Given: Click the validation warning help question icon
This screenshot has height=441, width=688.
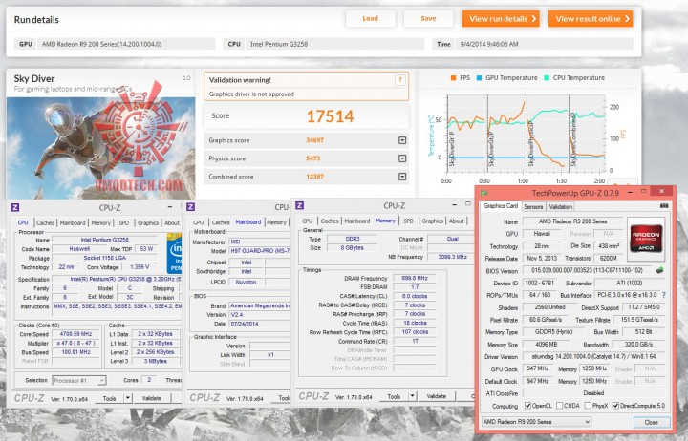Looking at the screenshot, I should point(399,80).
